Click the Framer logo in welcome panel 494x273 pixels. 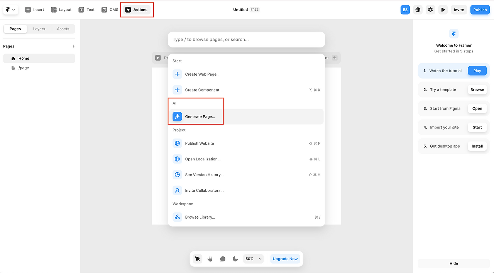click(x=454, y=34)
